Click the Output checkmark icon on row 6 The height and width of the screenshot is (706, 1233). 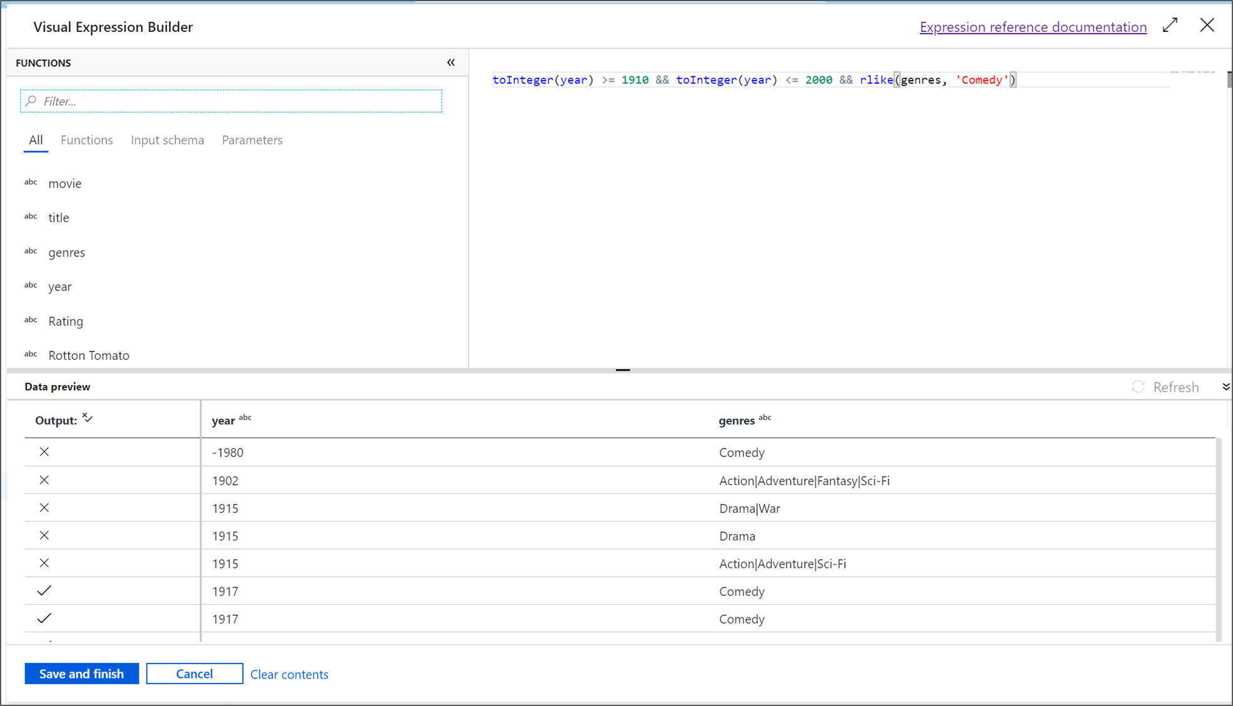click(x=43, y=591)
